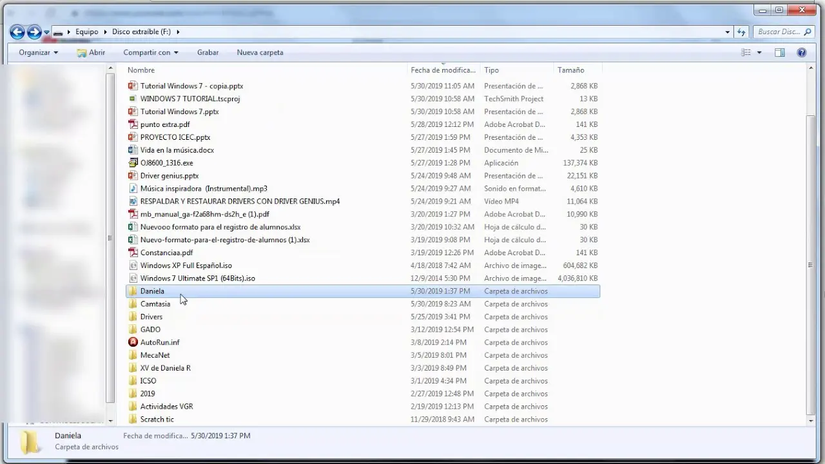Viewport: 825px width, 464px height.
Task: Open the Organizar dropdown menu
Action: [38, 52]
